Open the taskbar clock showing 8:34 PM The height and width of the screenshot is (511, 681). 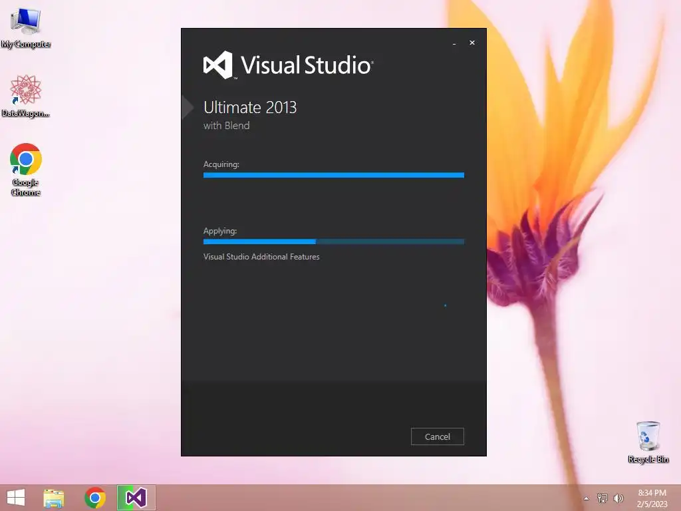pyautogui.click(x=652, y=498)
